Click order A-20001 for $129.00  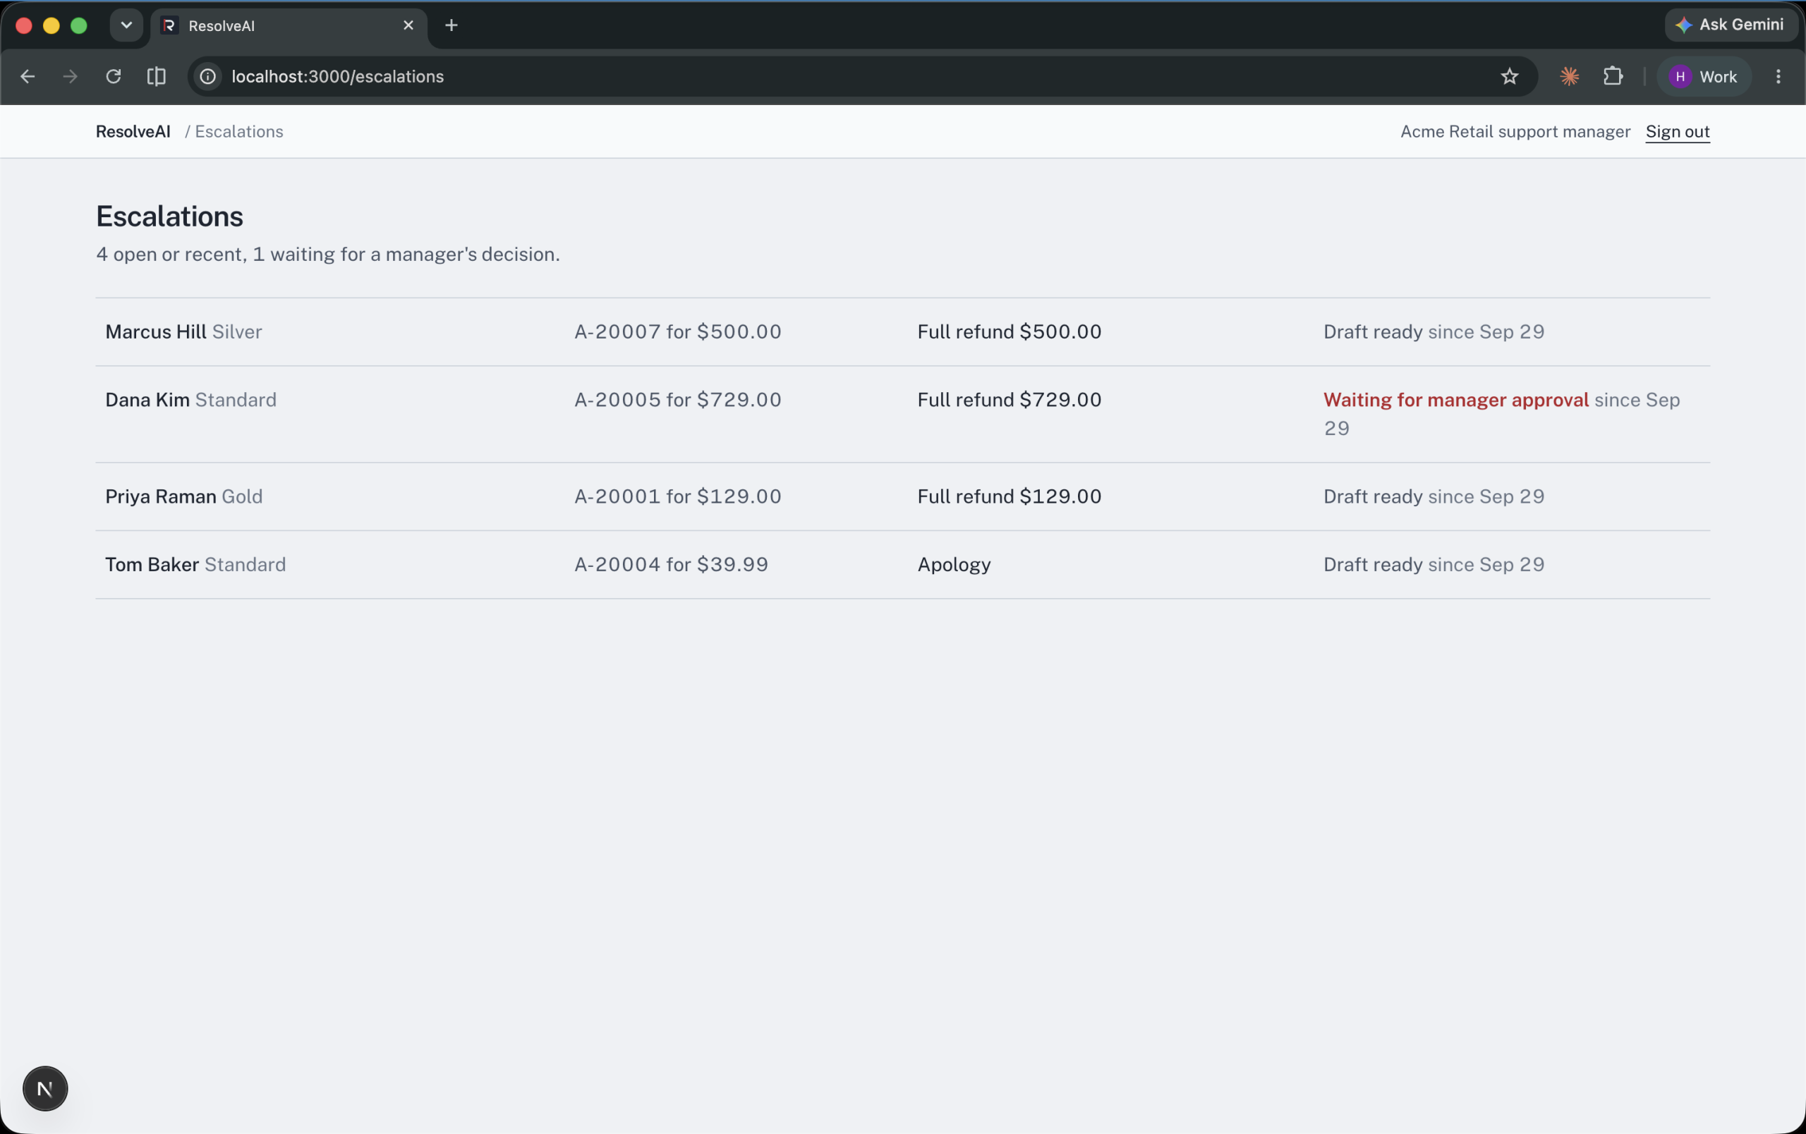(678, 496)
